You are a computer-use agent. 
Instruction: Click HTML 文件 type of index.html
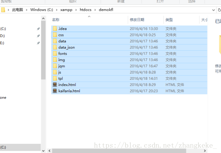tap(175, 85)
